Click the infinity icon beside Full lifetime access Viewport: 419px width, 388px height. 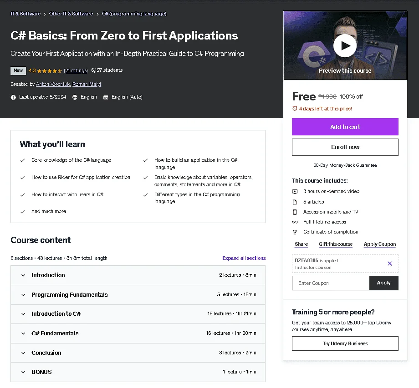tap(295, 222)
